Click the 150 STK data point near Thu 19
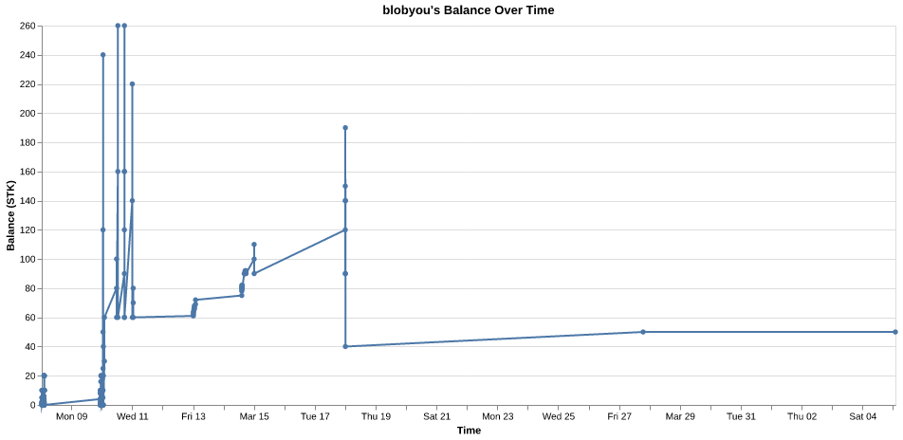This screenshot has width=903, height=440. tap(345, 186)
